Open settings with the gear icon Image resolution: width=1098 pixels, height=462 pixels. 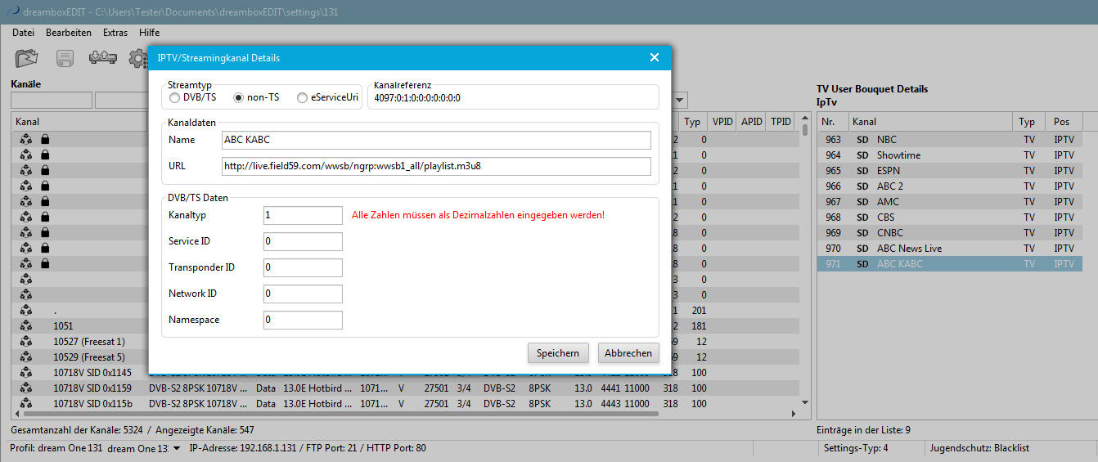pos(139,59)
